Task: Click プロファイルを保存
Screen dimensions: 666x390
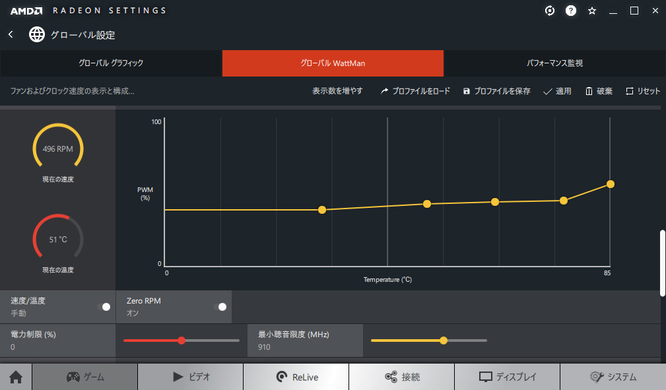Action: click(x=496, y=91)
